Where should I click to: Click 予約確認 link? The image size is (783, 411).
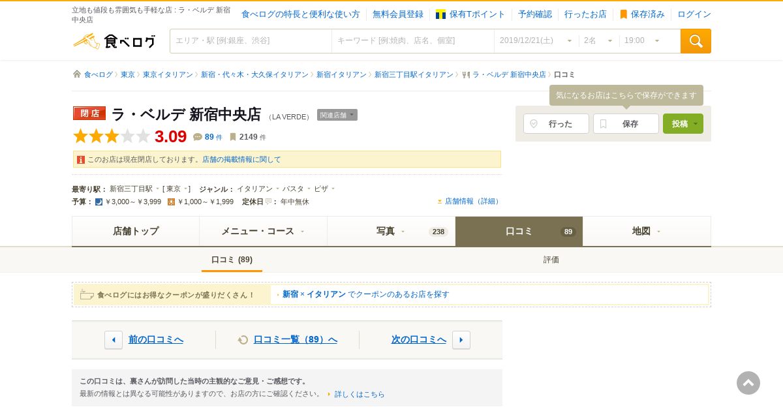coord(535,14)
